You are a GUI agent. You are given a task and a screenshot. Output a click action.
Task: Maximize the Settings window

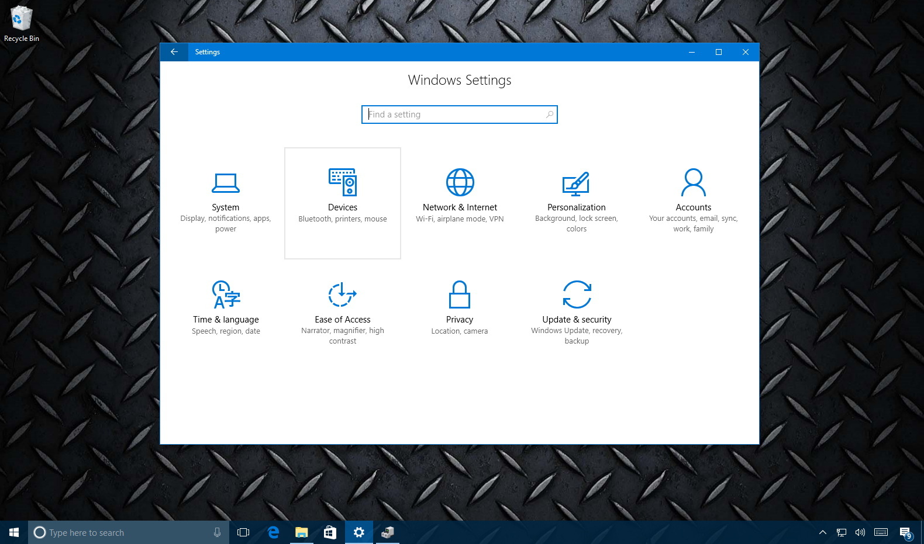[x=719, y=52]
